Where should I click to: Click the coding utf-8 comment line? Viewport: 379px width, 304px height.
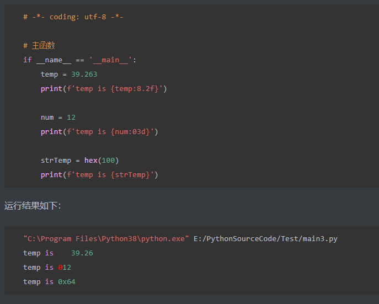73,17
